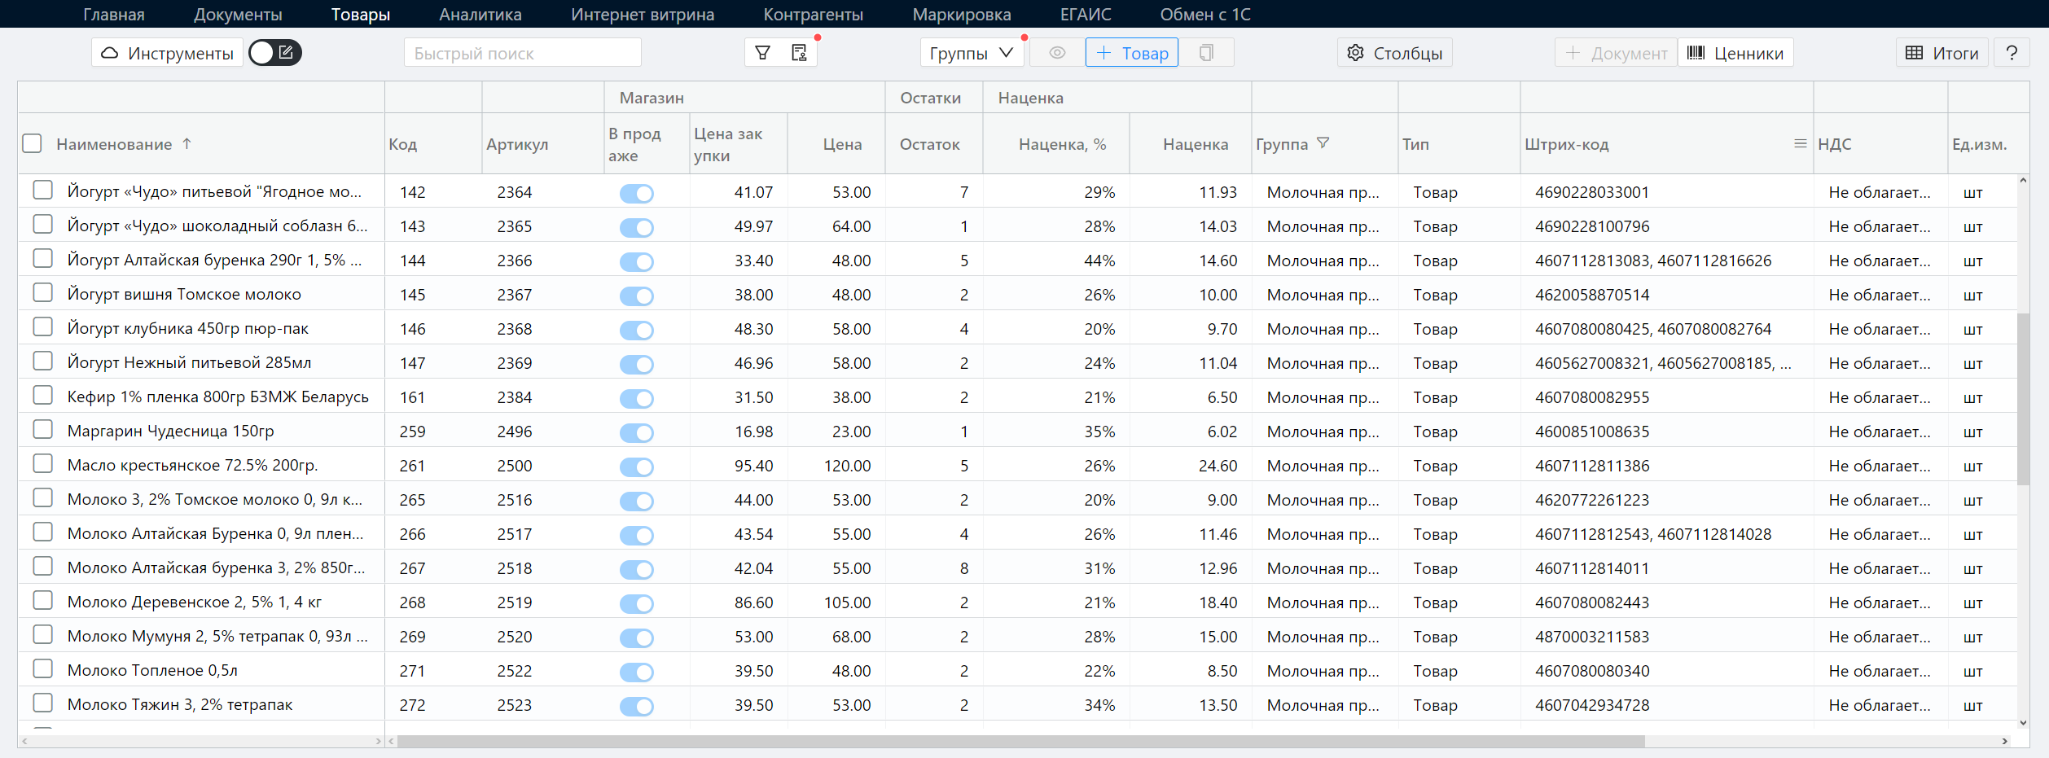The width and height of the screenshot is (2049, 758).
Task: Toggle В продаже switch for code 261
Action: pos(637,467)
